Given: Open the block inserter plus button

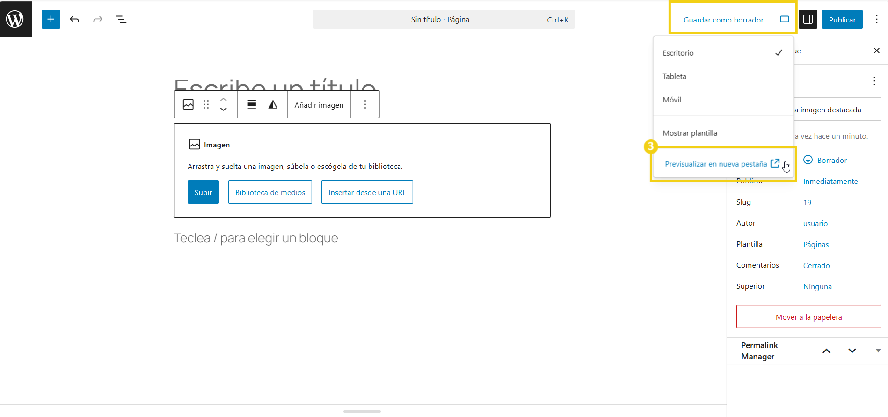Looking at the screenshot, I should click(x=51, y=19).
